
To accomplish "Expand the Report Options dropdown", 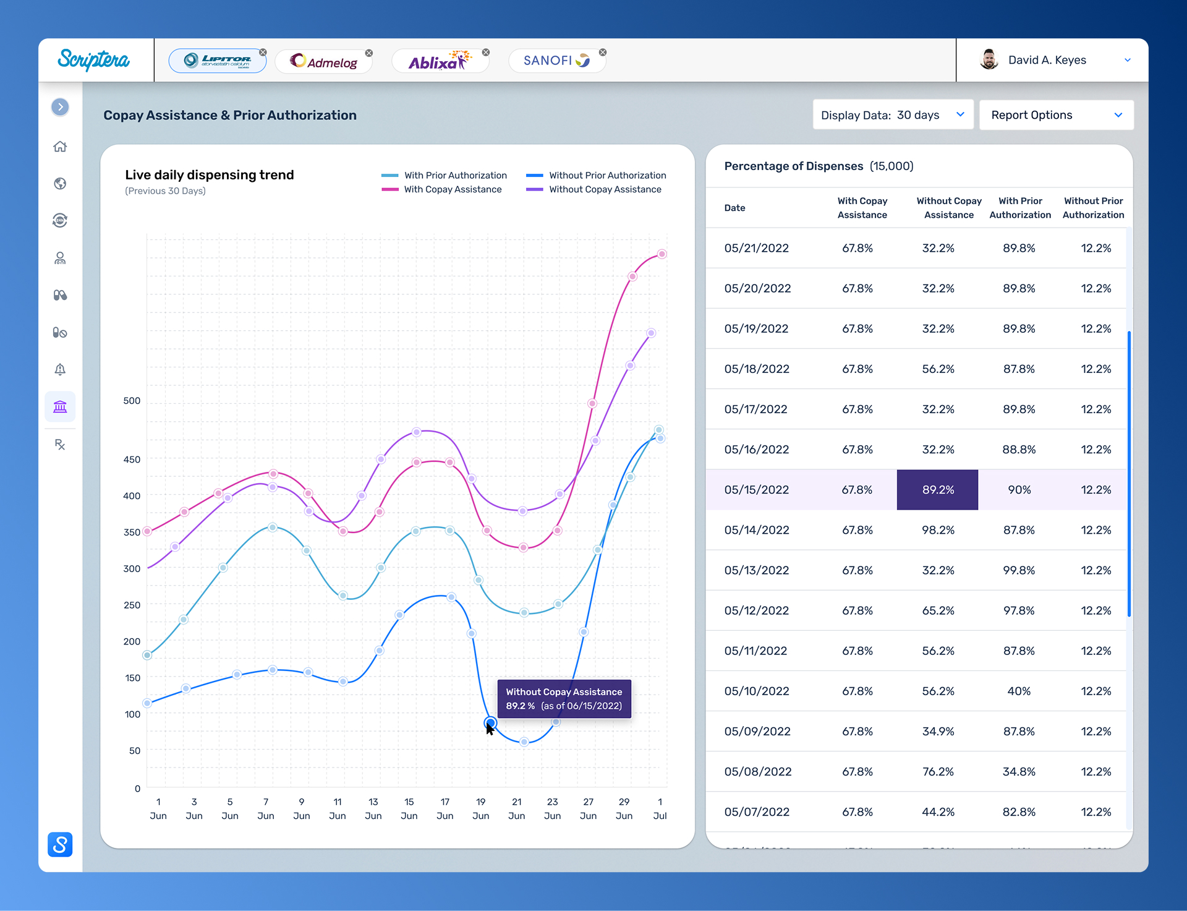I will (1056, 115).
